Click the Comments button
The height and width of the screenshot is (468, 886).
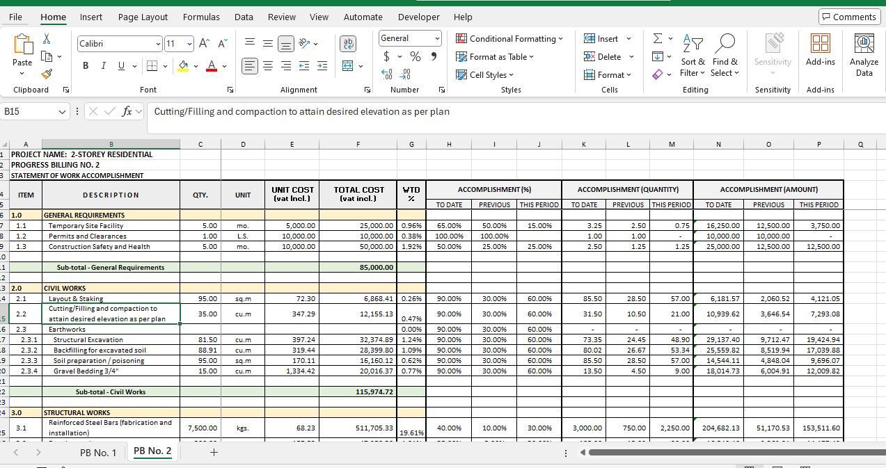tap(848, 17)
